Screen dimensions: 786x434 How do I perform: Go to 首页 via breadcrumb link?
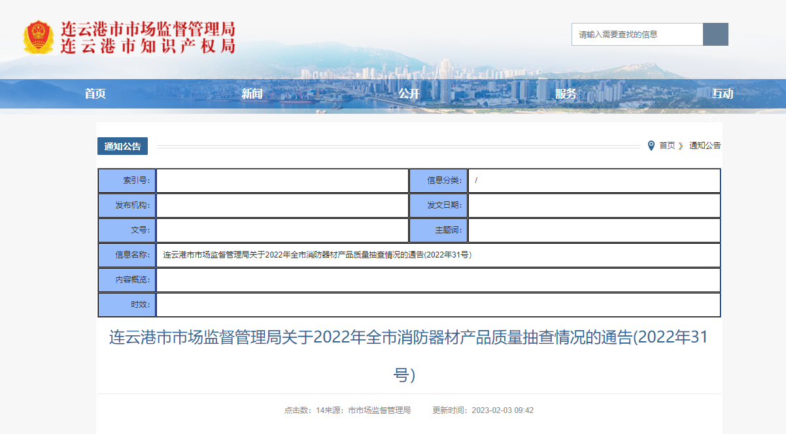point(667,146)
